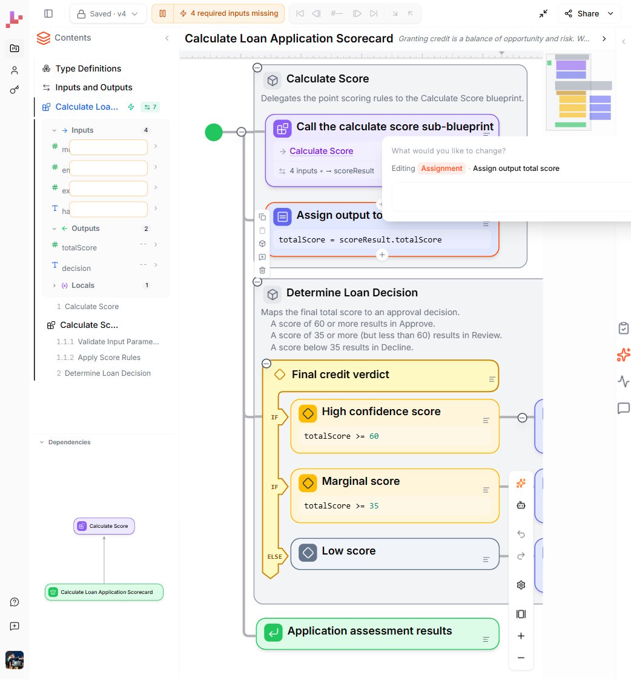Click Calculate Score dependency node
631x680 pixels.
[x=104, y=526]
